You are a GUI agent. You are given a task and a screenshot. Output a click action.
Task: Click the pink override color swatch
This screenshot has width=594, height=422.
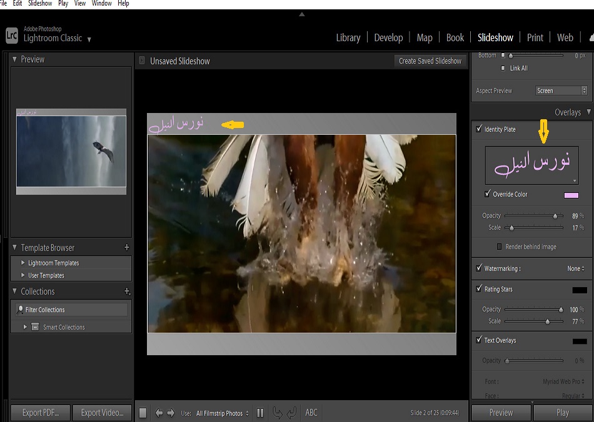[x=571, y=195]
